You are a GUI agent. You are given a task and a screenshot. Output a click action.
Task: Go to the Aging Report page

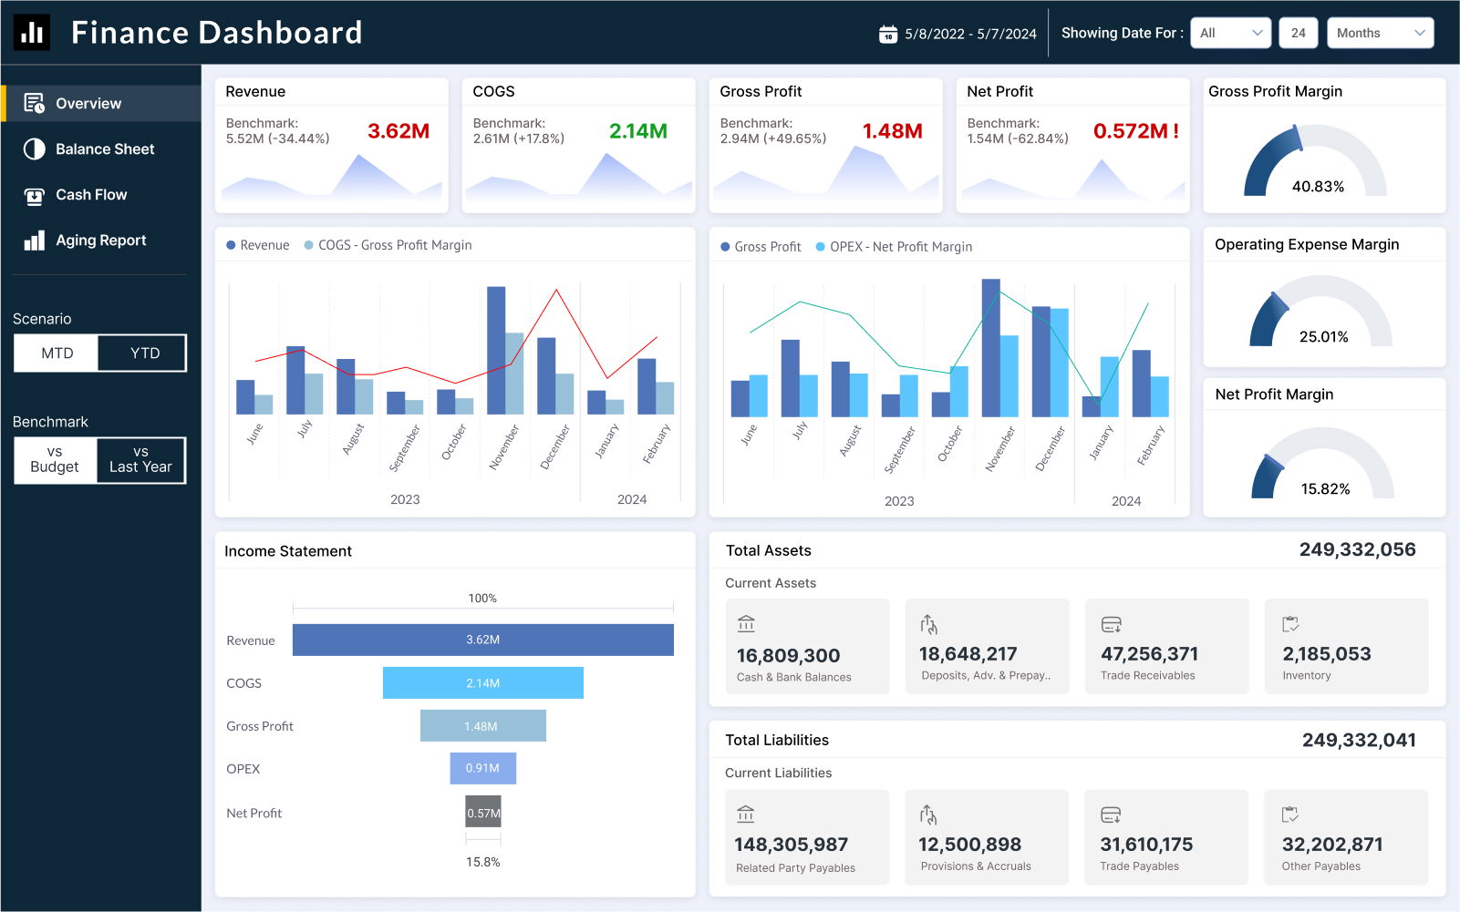point(100,241)
